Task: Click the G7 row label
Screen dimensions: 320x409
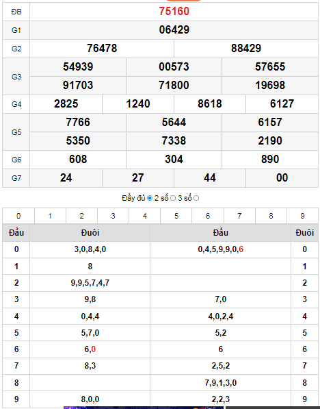Action: [16, 178]
